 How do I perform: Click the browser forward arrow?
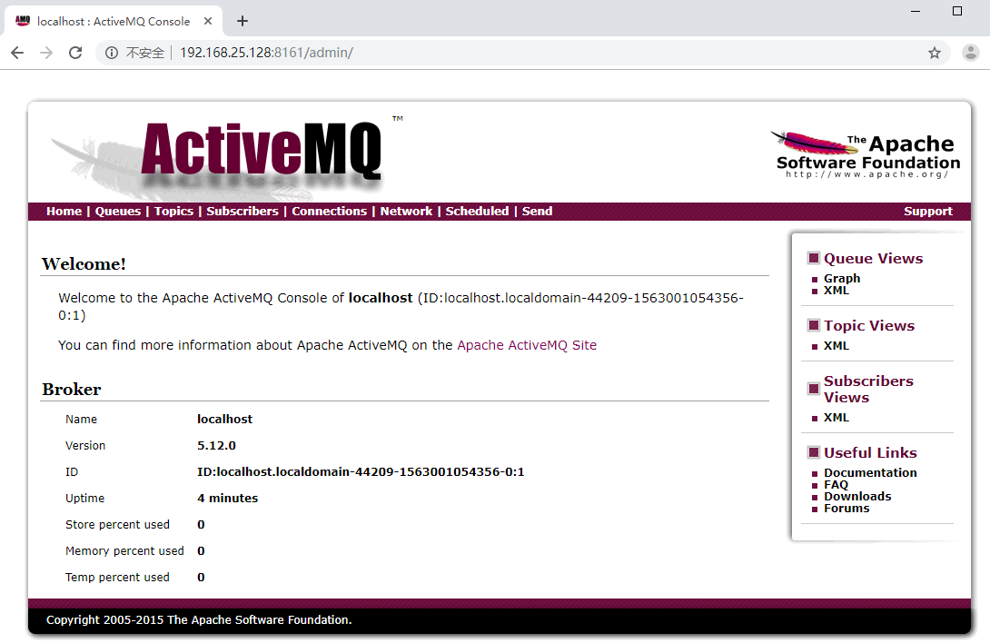46,53
